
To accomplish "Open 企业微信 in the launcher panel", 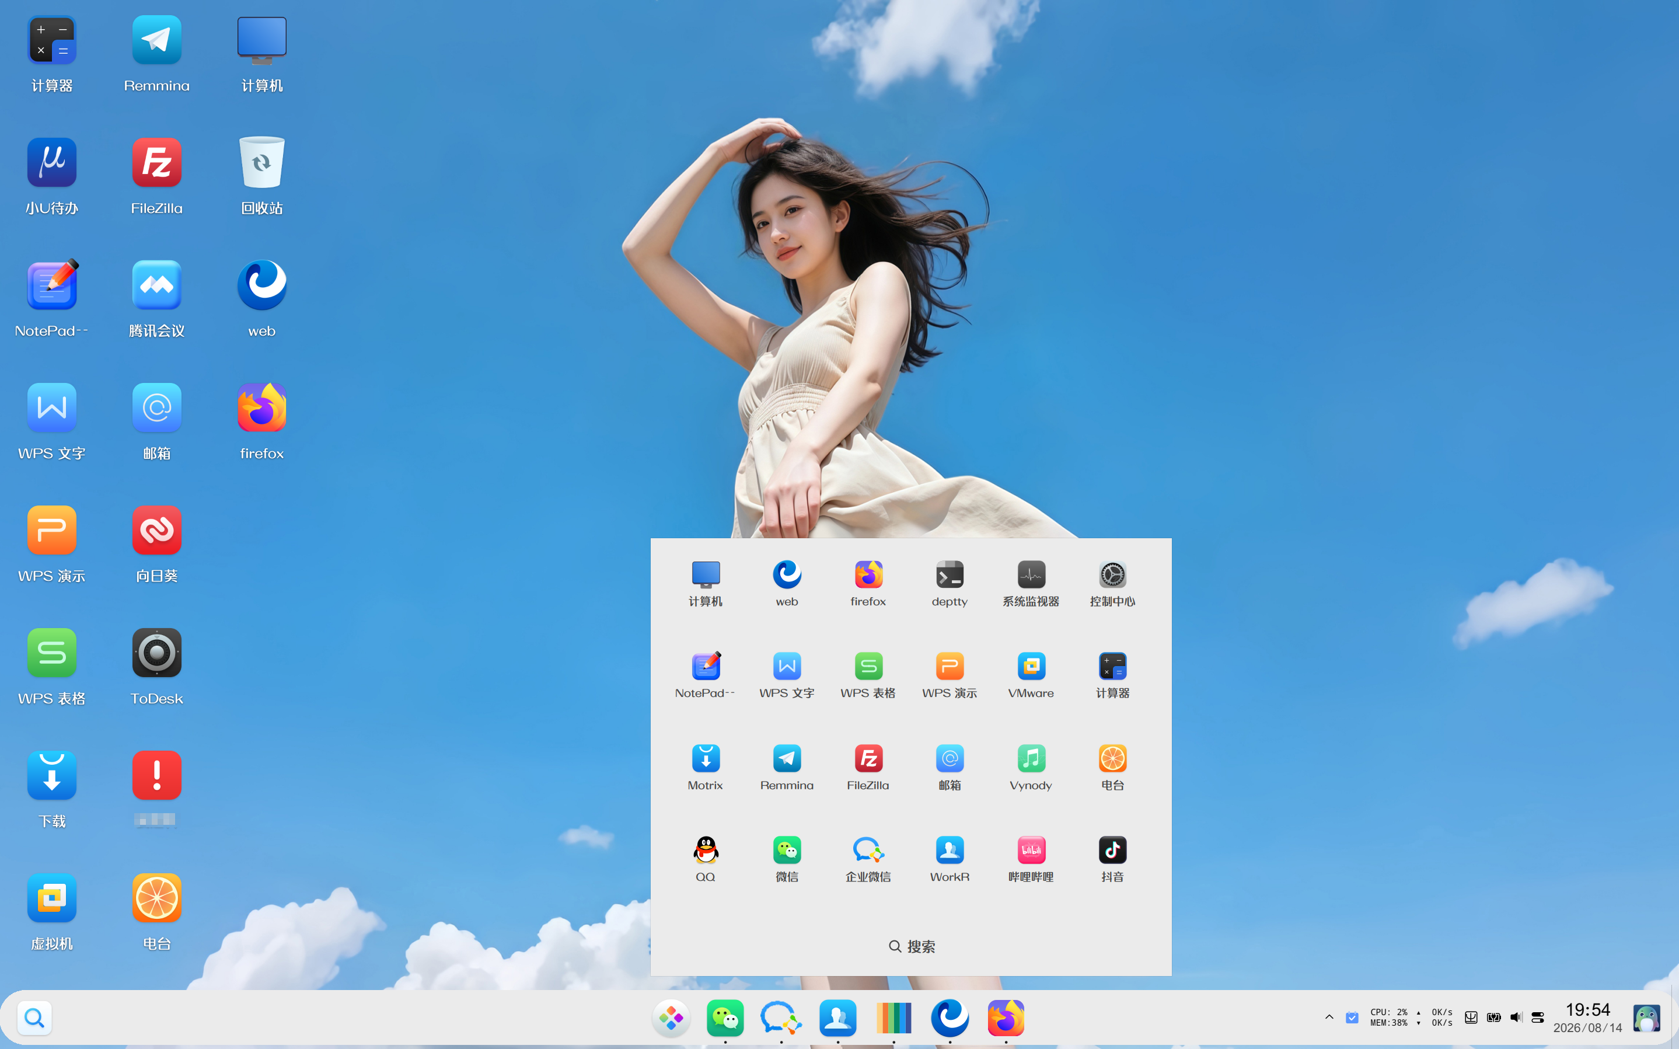I will 868,860.
